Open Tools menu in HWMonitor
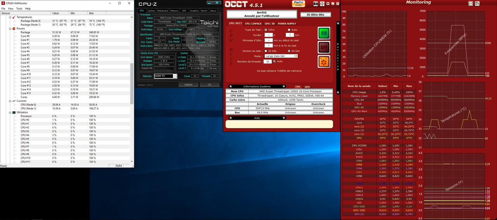497x220 pixels. (19, 9)
